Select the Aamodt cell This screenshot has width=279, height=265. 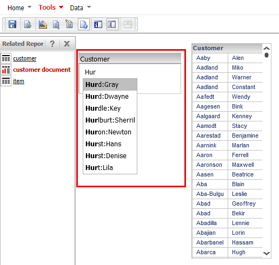pyautogui.click(x=210, y=126)
